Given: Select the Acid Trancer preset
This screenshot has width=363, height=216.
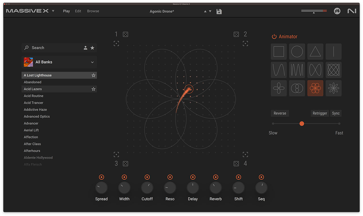Looking at the screenshot, I should click(33, 103).
